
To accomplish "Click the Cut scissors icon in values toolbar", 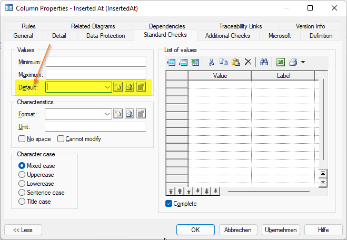I will pyautogui.click(x=211, y=62).
